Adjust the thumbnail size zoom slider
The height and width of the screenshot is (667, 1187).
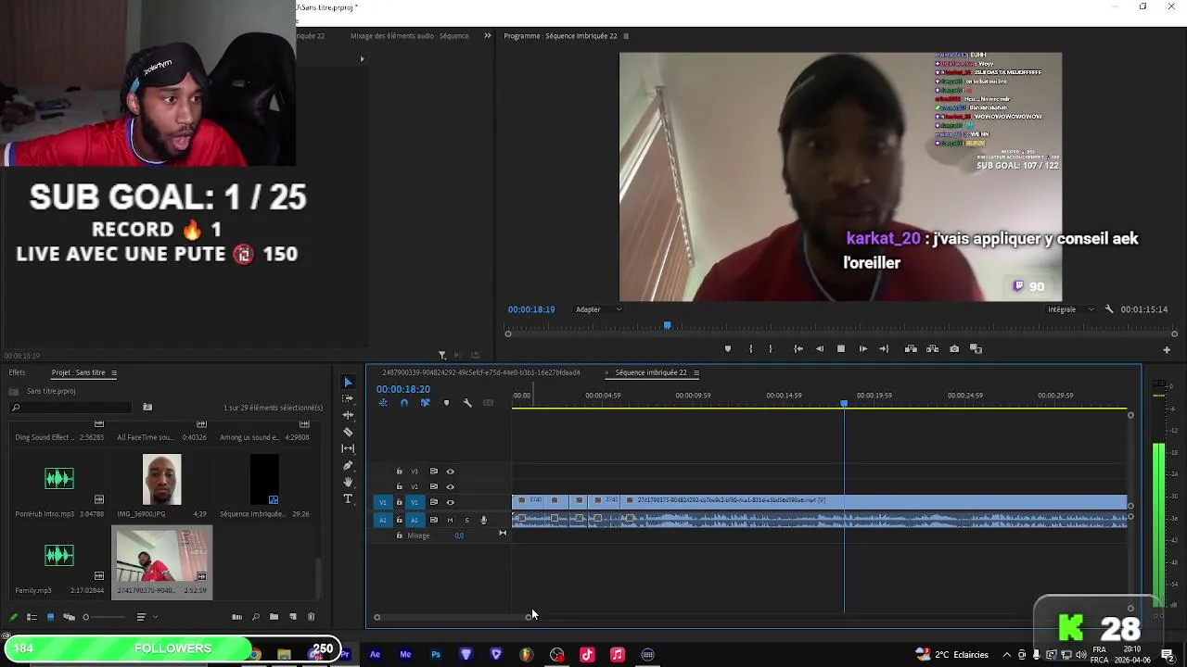[105, 617]
